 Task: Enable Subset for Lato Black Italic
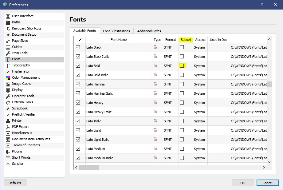pos(182,57)
